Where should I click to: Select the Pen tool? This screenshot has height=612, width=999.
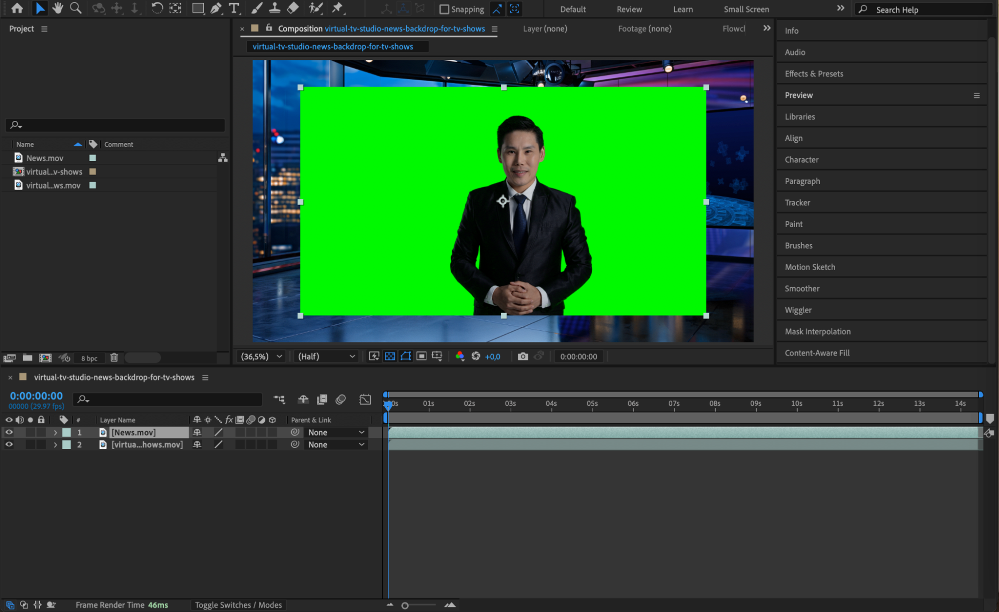coord(216,8)
